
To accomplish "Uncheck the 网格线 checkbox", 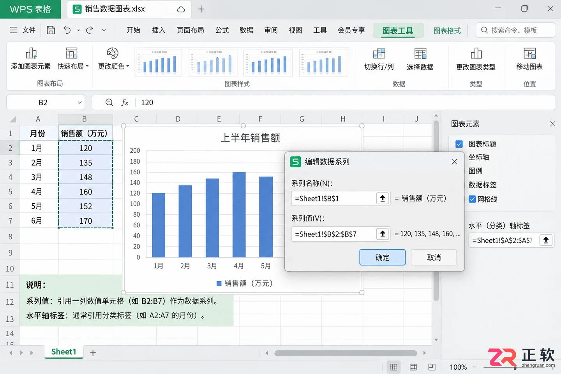I will coord(472,199).
